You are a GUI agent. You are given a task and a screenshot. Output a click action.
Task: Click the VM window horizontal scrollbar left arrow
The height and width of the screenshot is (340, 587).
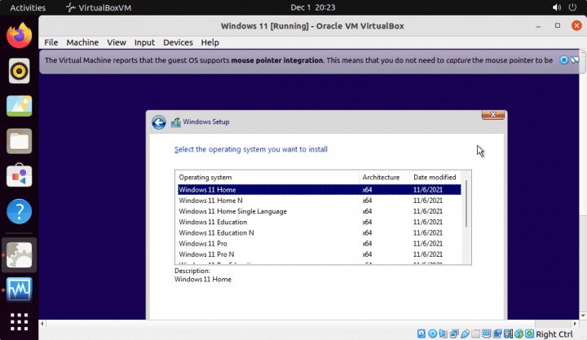42,324
